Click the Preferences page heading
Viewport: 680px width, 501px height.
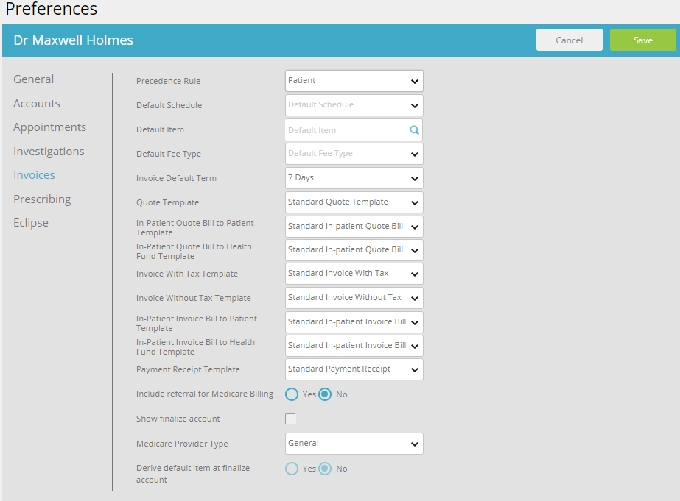tap(51, 9)
